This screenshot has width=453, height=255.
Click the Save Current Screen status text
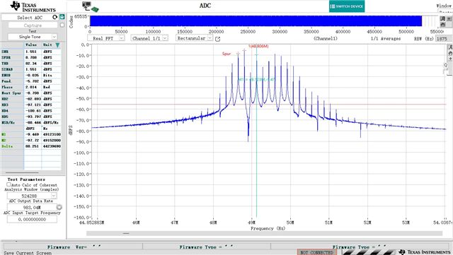point(28,253)
